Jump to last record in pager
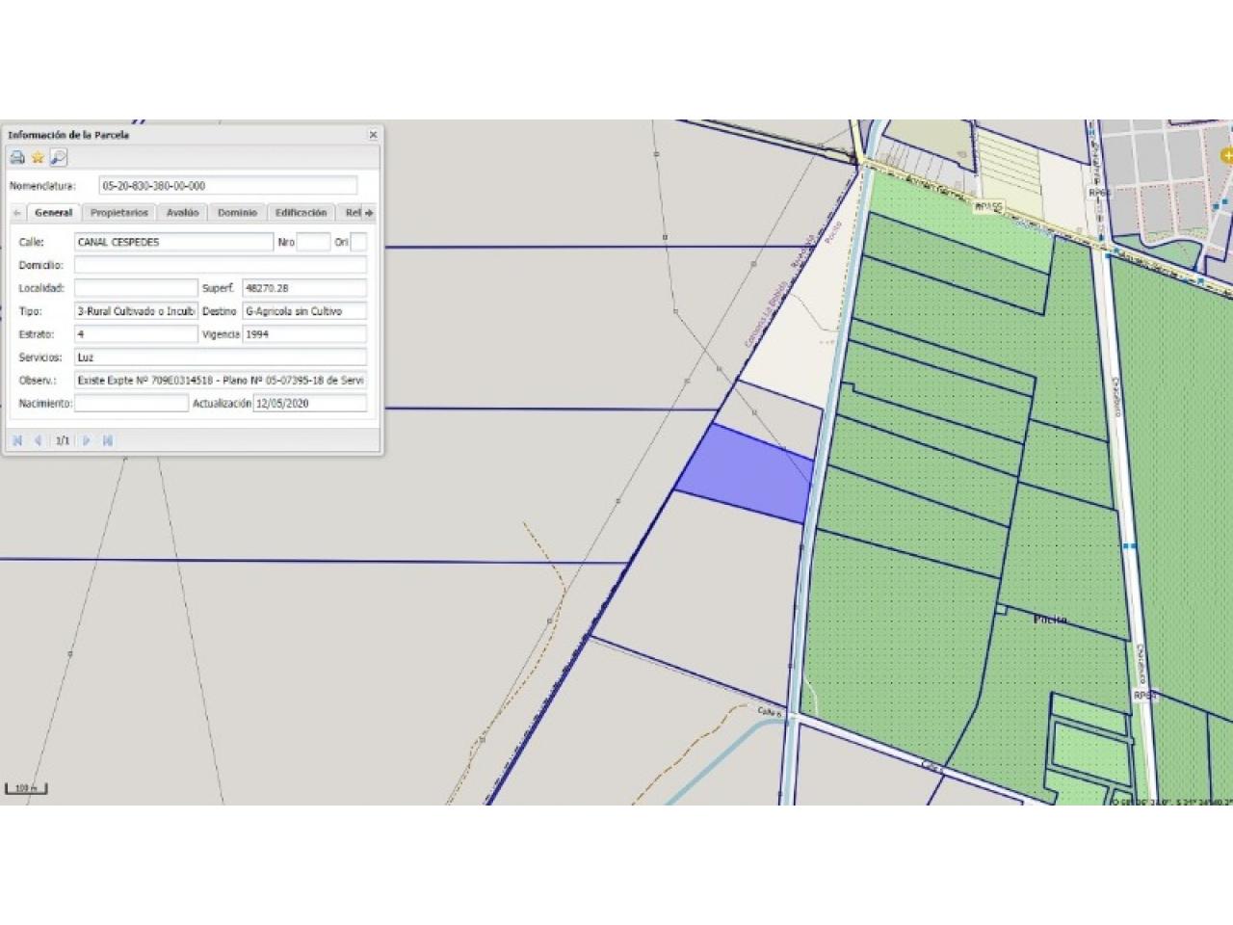Viewport: 1233px width, 925px height. 108,440
